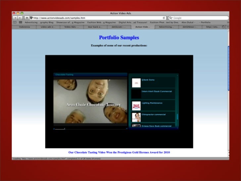The width and height of the screenshot is (241, 181).
Task: Click the playlist scrollbar handle
Action: click(x=177, y=117)
